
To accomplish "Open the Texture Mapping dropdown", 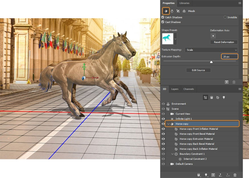I will click(211, 50).
